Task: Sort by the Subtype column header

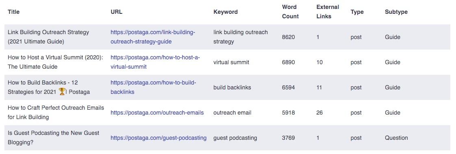Action: 396,12
